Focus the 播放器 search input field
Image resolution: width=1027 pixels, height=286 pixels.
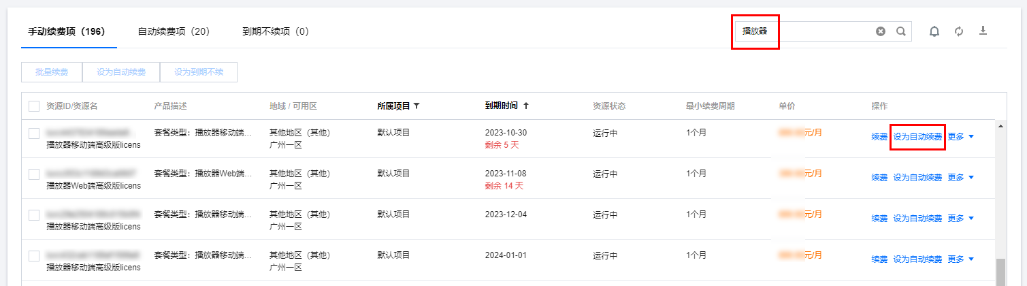coord(817,31)
